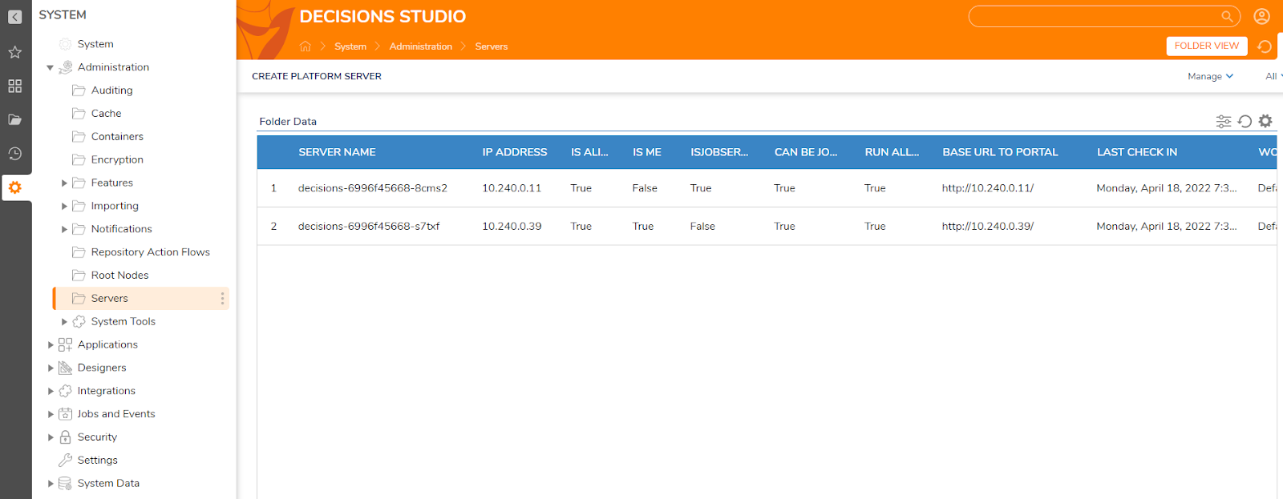Open Favorites star in sidebar

[x=14, y=52]
